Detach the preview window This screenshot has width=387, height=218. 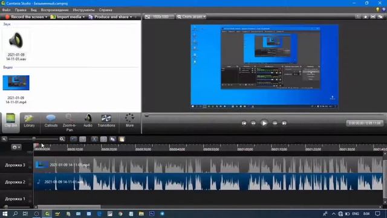point(380,17)
